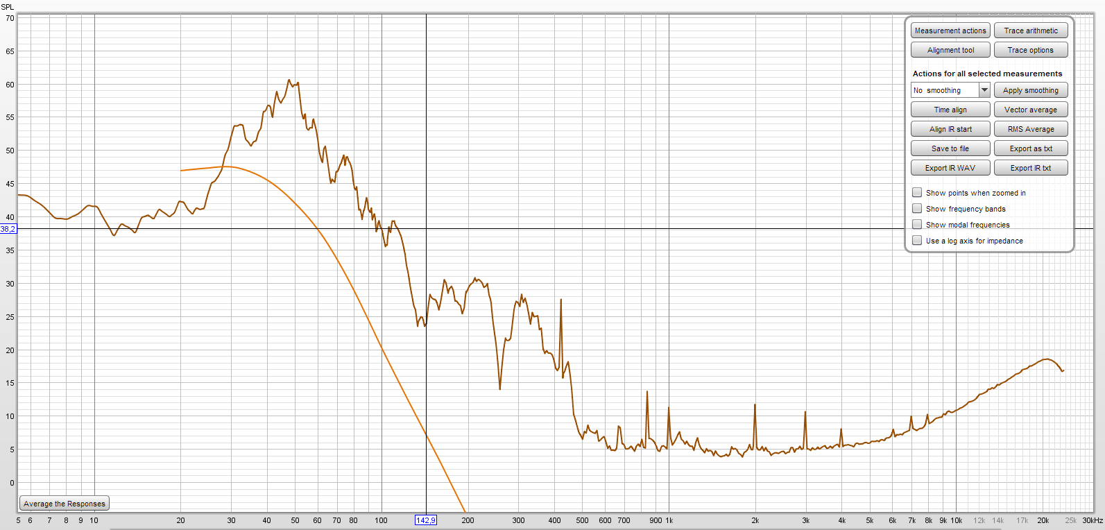1105x530 pixels.
Task: Click 'Actions for all selected measurements' heading
Action: coord(987,74)
